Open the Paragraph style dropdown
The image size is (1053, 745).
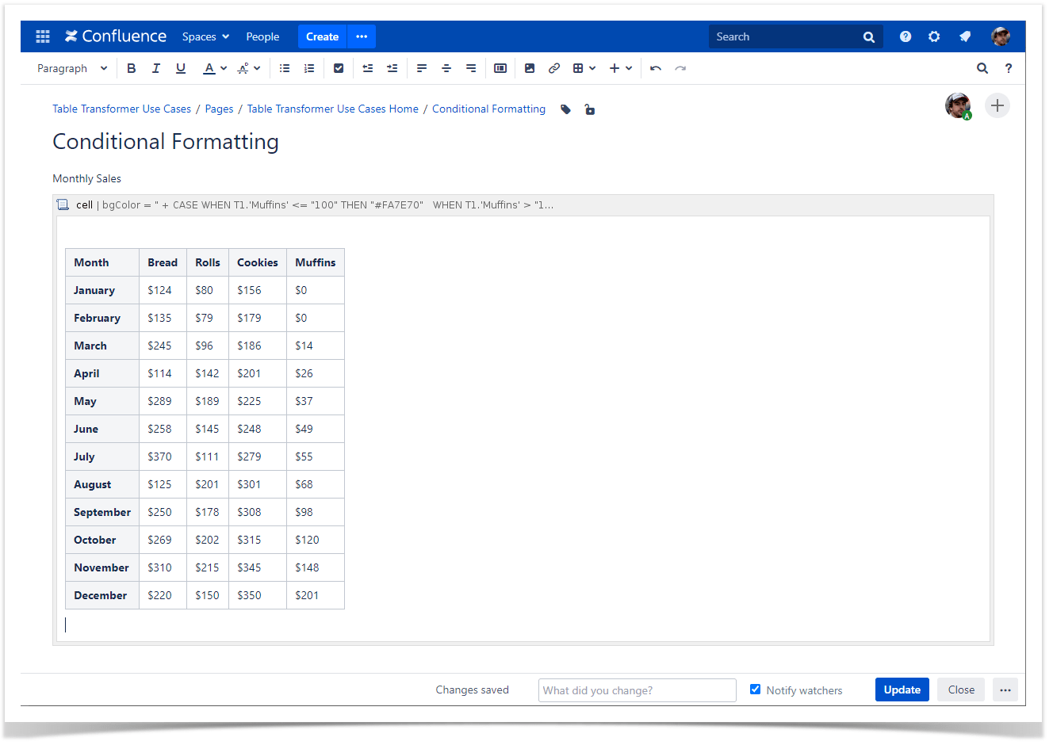coord(71,68)
